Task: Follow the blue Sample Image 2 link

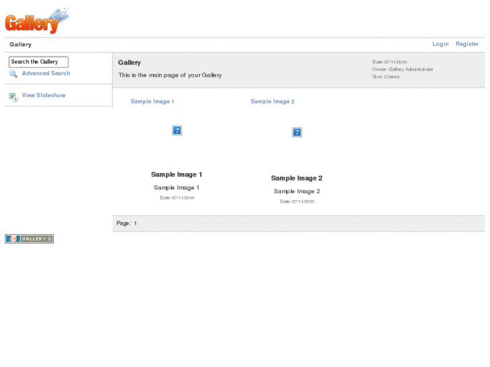Action: (x=272, y=102)
